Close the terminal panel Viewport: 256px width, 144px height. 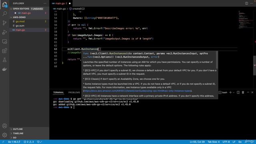click(x=252, y=92)
